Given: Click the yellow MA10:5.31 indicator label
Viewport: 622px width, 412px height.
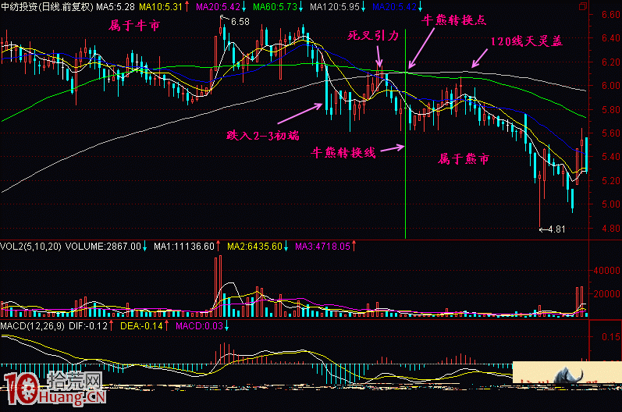Looking at the screenshot, I should coord(161,7).
